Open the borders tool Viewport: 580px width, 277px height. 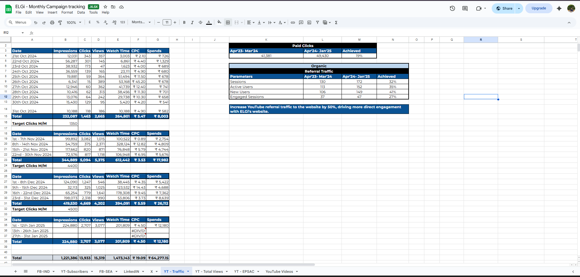pyautogui.click(x=228, y=22)
